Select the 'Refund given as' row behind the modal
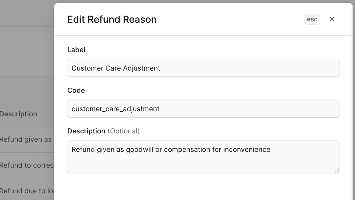The width and height of the screenshot is (355, 200). tap(25, 139)
